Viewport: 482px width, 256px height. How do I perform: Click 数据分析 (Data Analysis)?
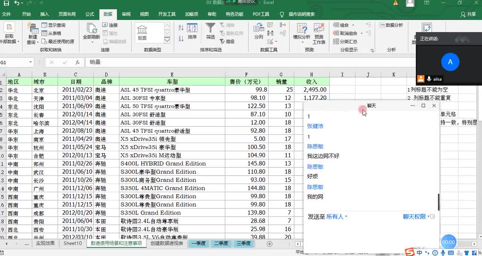click(391, 25)
